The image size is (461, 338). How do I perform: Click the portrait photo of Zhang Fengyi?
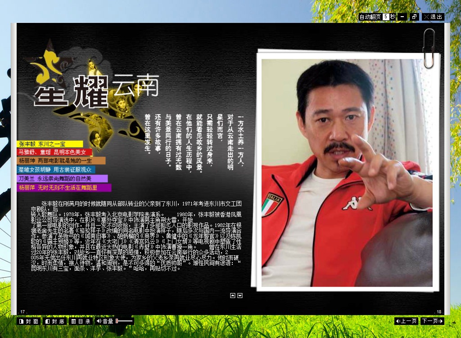pos(347,173)
